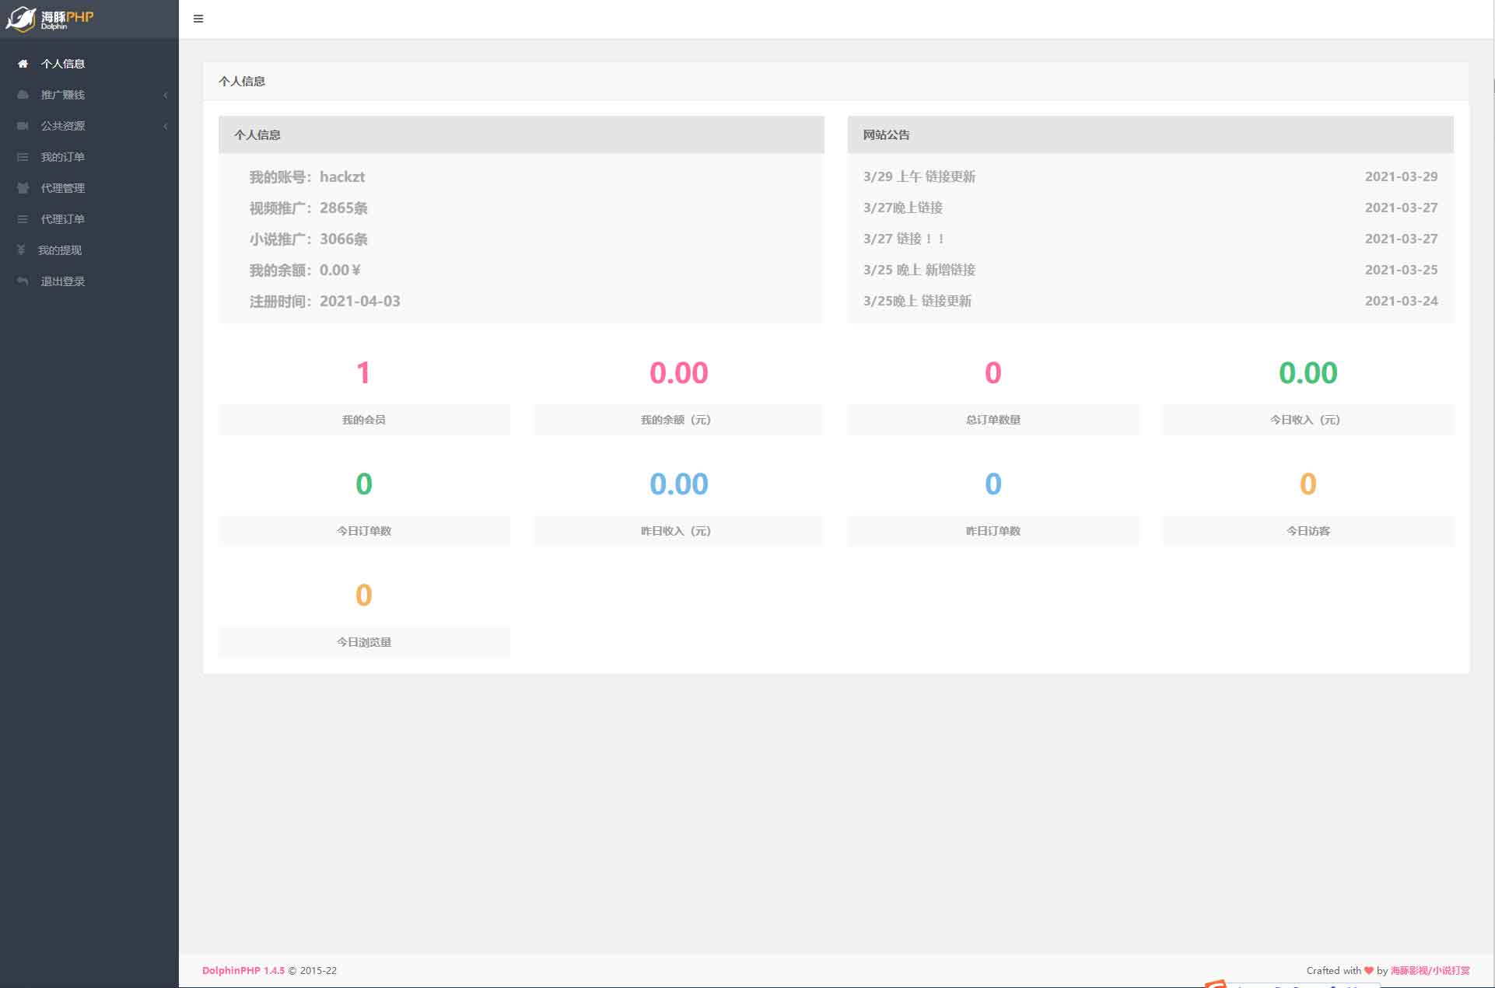Image resolution: width=1495 pixels, height=988 pixels.
Task: Click the cloud icon beside 推广赚钱
Action: click(23, 95)
